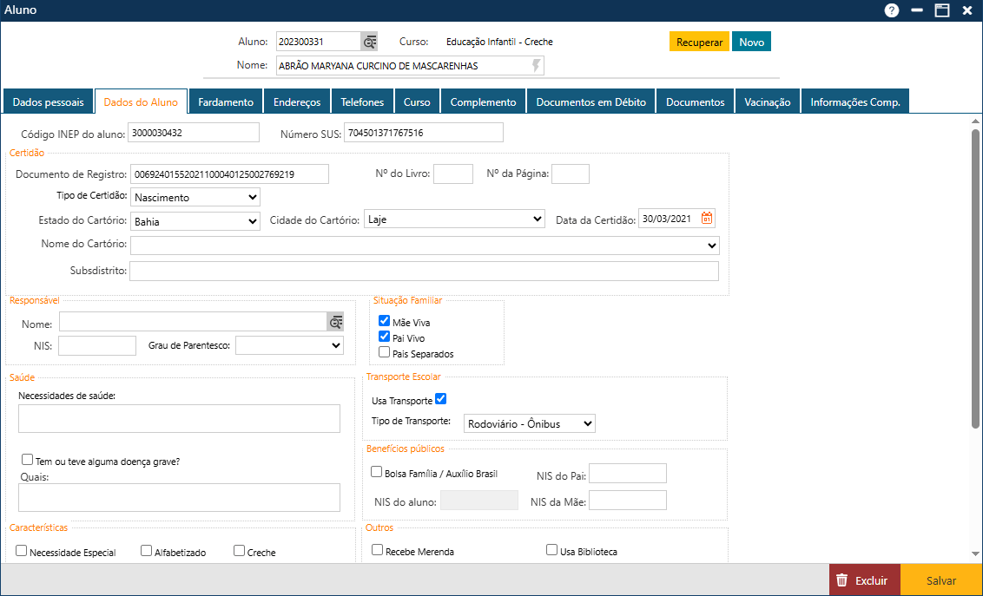This screenshot has height=596, width=983.
Task: Toggle Mãe Viva checkbox
Action: tap(385, 320)
